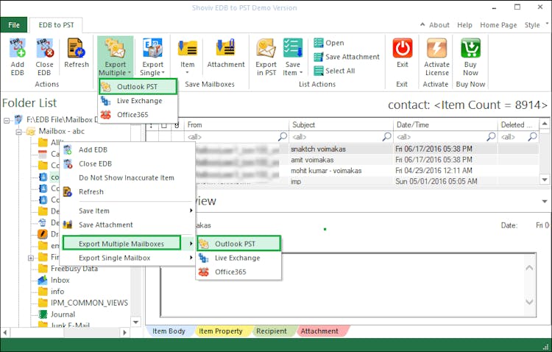Choose Office365 in ribbon dropdown
This screenshot has height=352, width=552.
pyautogui.click(x=138, y=115)
